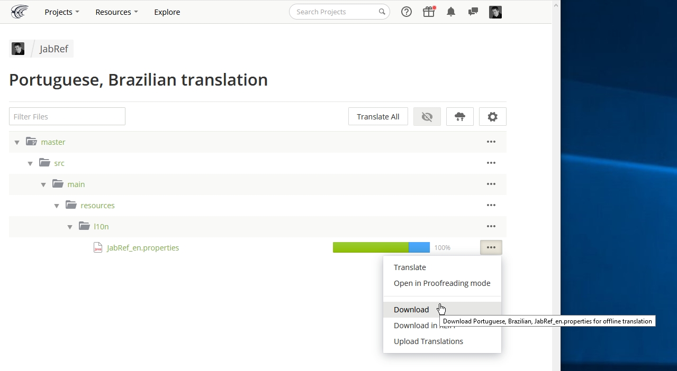Screen dimensions: 677x371
Task: Toggle the hidden files crossed-eye button
Action: 427,117
